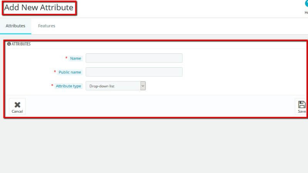Click the Cancel button with X icon

(17, 107)
